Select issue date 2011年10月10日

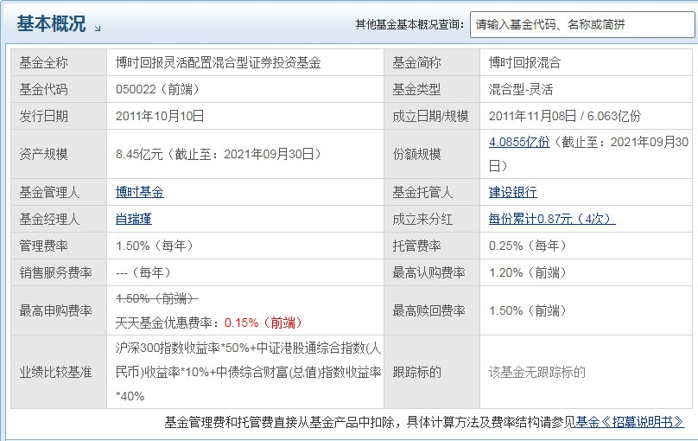click(x=160, y=116)
